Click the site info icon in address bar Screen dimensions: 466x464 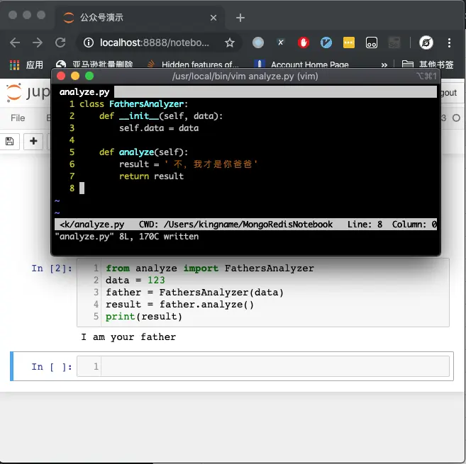click(x=88, y=43)
